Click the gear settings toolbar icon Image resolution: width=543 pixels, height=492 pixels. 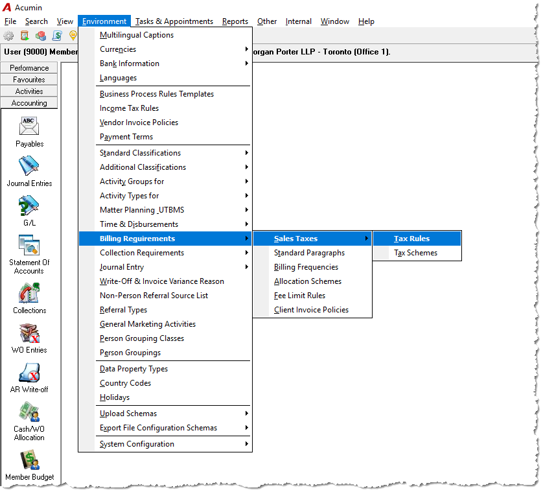(x=8, y=36)
